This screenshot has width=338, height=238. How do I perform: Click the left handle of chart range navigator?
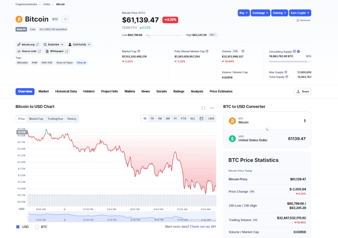(x=28, y=217)
